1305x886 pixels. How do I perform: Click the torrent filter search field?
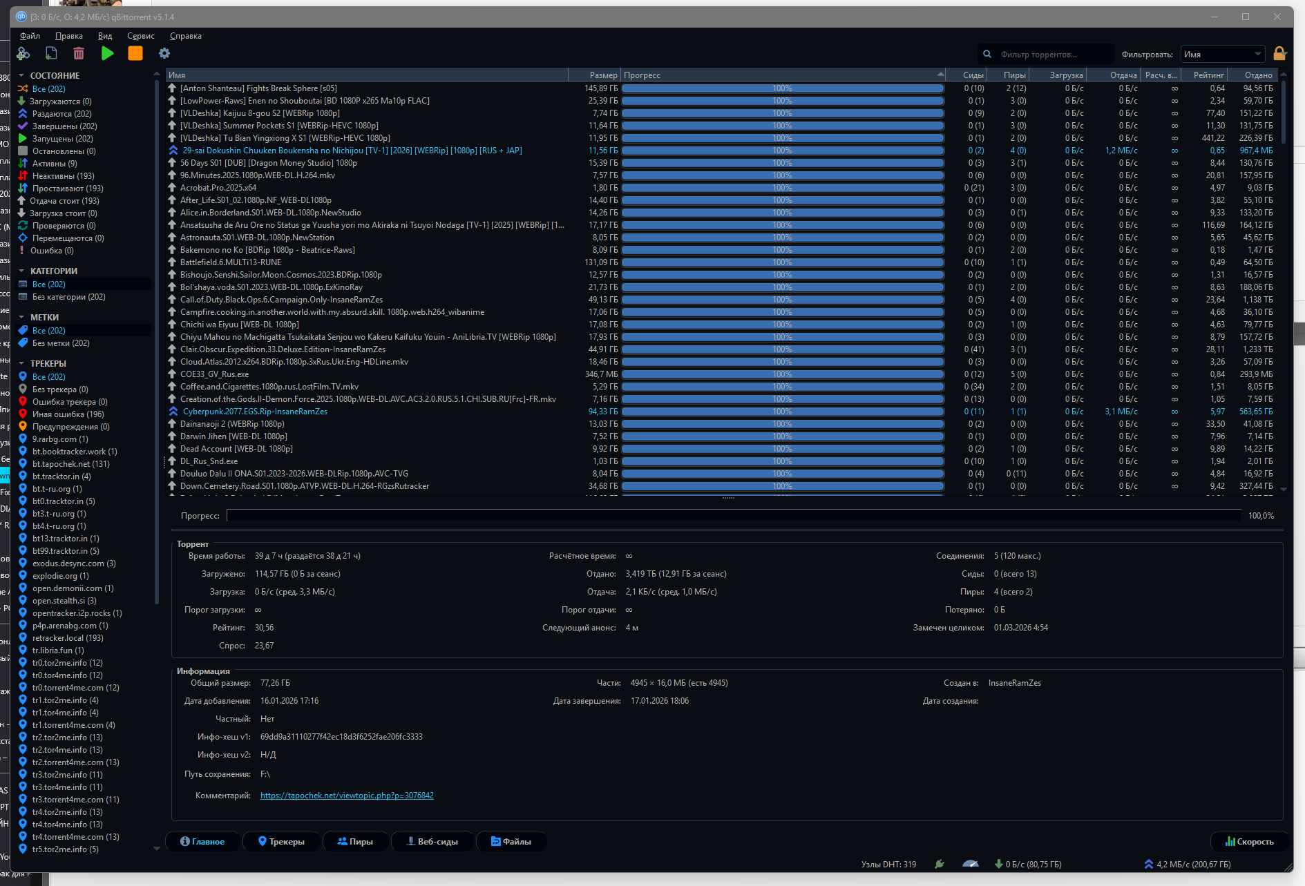[1050, 55]
